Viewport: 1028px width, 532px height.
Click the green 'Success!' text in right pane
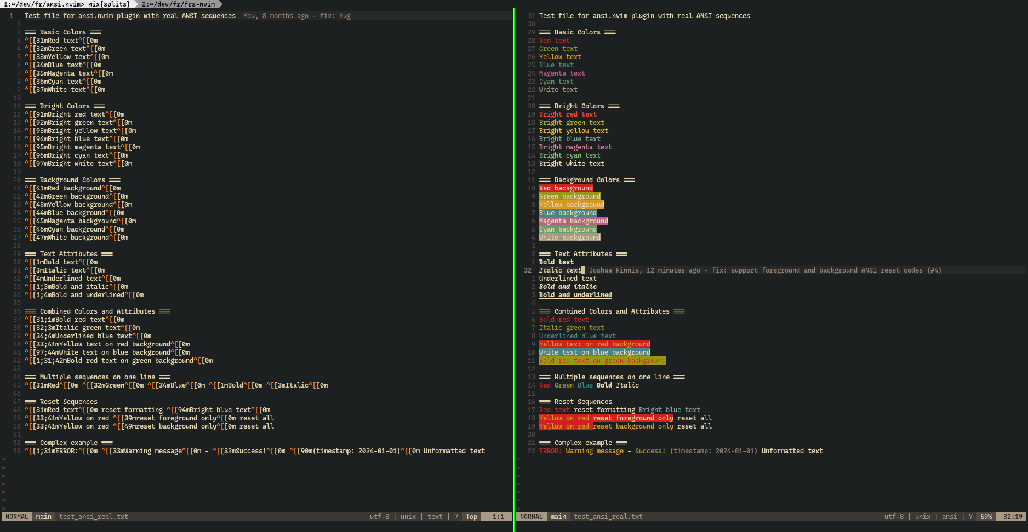point(650,451)
